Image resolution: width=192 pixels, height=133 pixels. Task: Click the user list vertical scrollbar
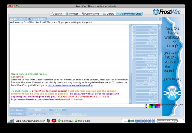coord(160,64)
